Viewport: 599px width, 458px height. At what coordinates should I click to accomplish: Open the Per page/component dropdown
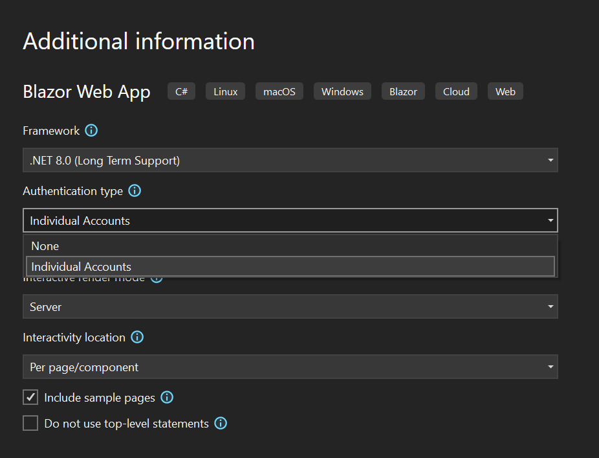[290, 367]
